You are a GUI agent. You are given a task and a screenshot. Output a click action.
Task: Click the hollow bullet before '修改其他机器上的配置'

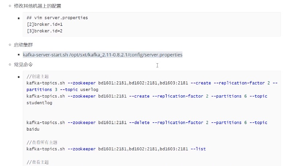point(11,5)
